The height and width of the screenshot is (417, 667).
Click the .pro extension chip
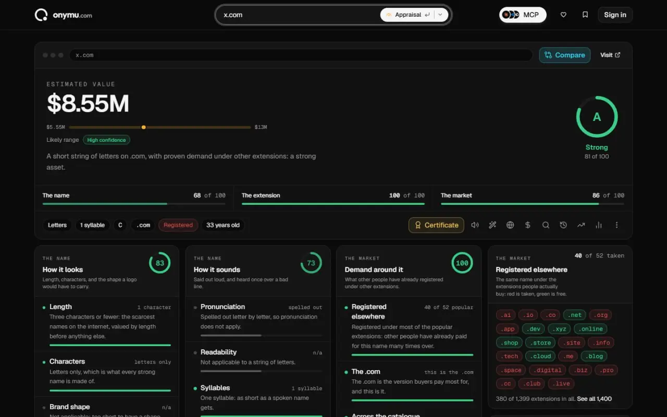coord(607,370)
